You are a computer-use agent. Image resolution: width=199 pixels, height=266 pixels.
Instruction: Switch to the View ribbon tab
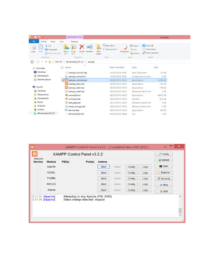click(x=61, y=41)
